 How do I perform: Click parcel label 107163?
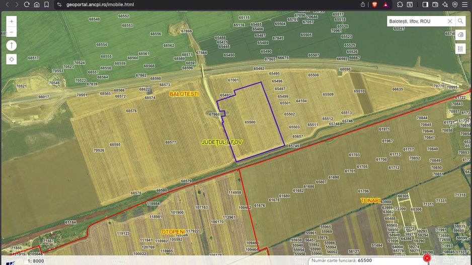201,207
